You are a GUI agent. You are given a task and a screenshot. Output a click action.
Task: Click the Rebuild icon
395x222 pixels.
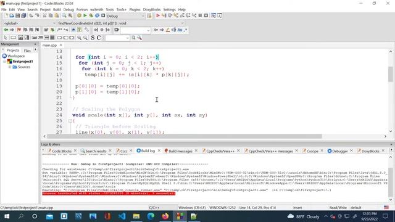[x=98, y=15]
